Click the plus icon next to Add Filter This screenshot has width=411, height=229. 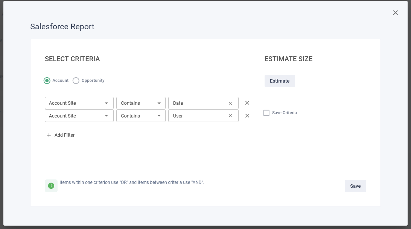click(49, 135)
